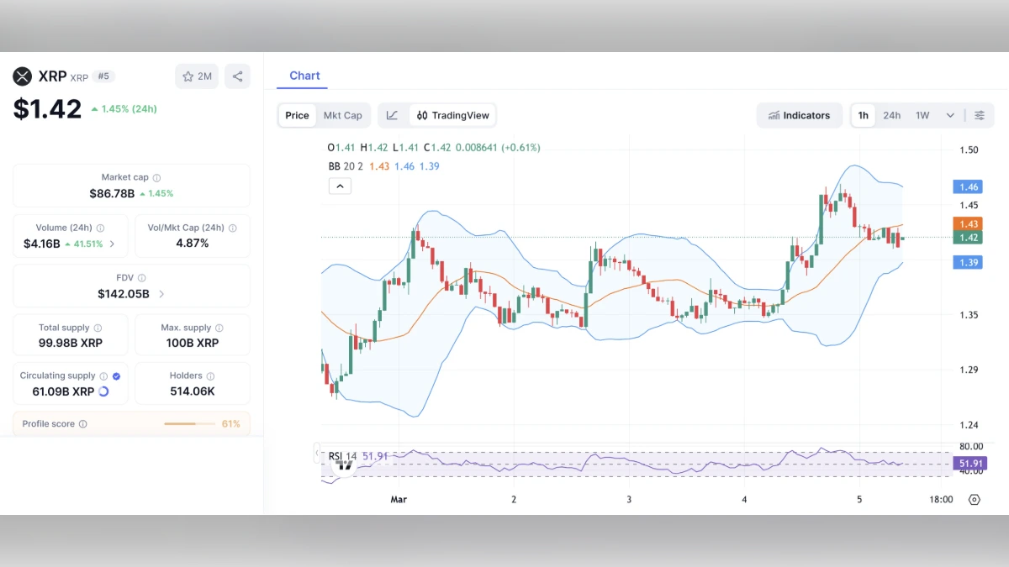Screen dimensions: 1009x567
Task: Select the line chart style icon
Action: (392, 115)
